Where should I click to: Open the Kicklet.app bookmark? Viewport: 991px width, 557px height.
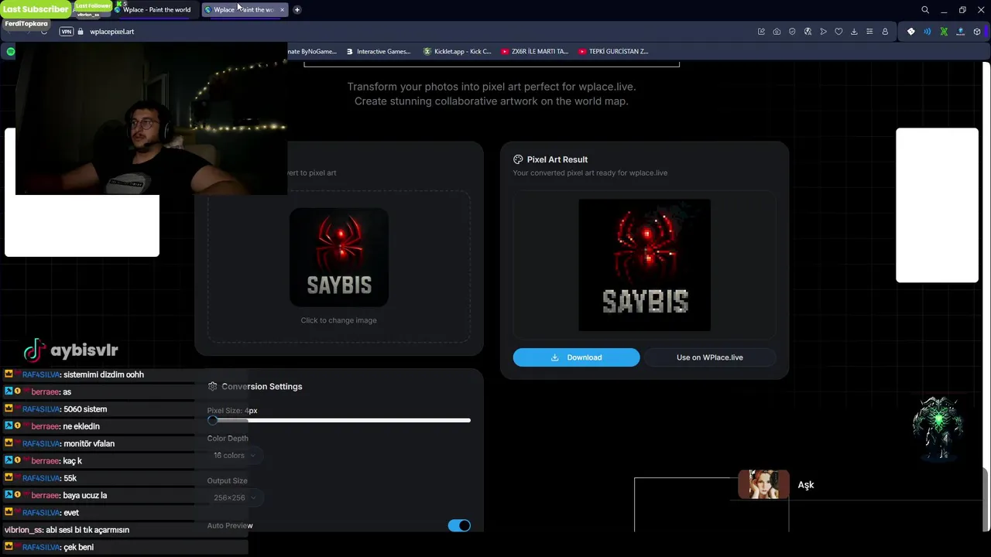pyautogui.click(x=458, y=51)
